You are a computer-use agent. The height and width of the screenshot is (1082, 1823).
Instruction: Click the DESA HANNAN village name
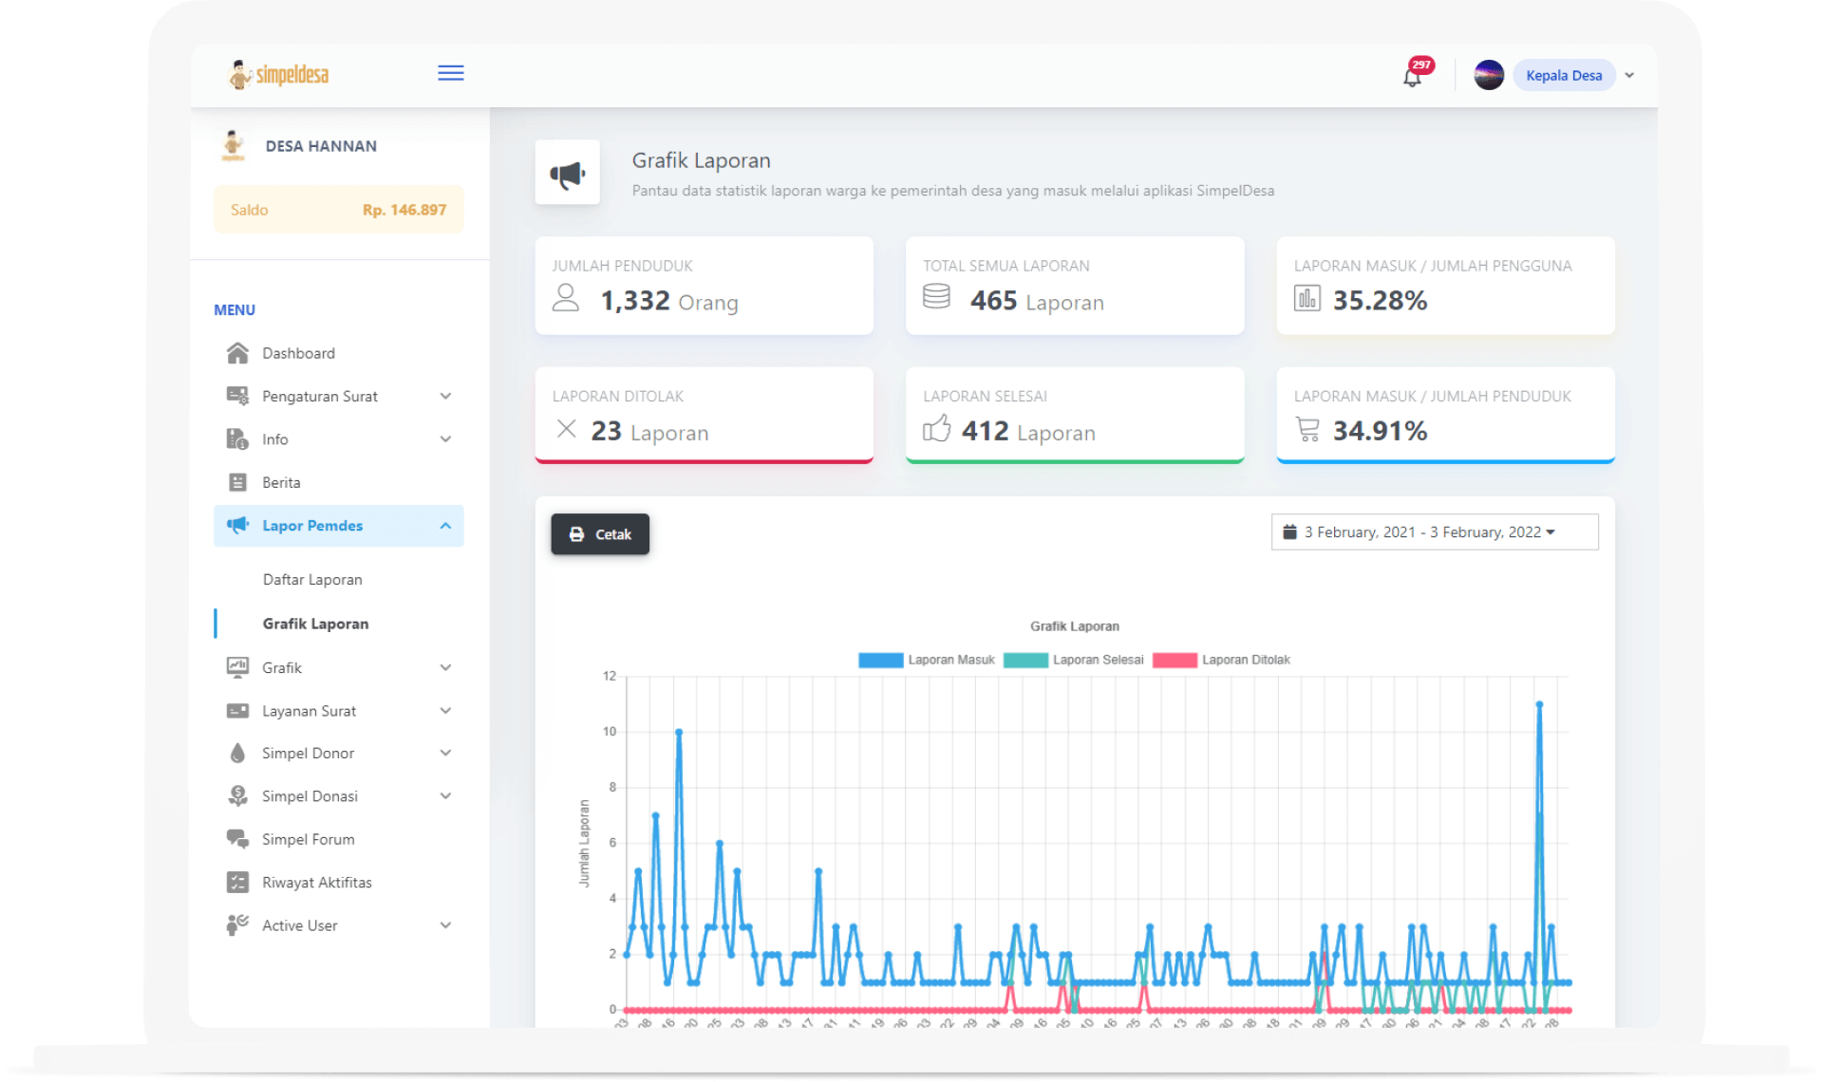[321, 146]
